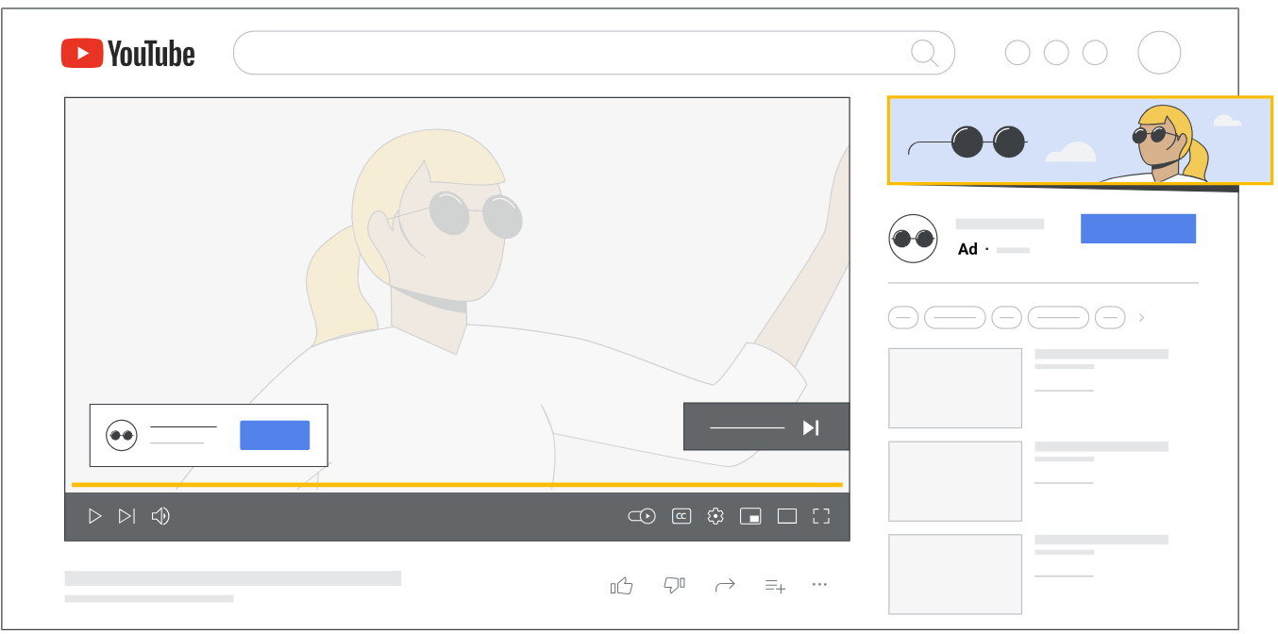The width and height of the screenshot is (1278, 634).
Task: Enter fullscreen with the corner-brackets icon
Action: pyautogui.click(x=821, y=516)
